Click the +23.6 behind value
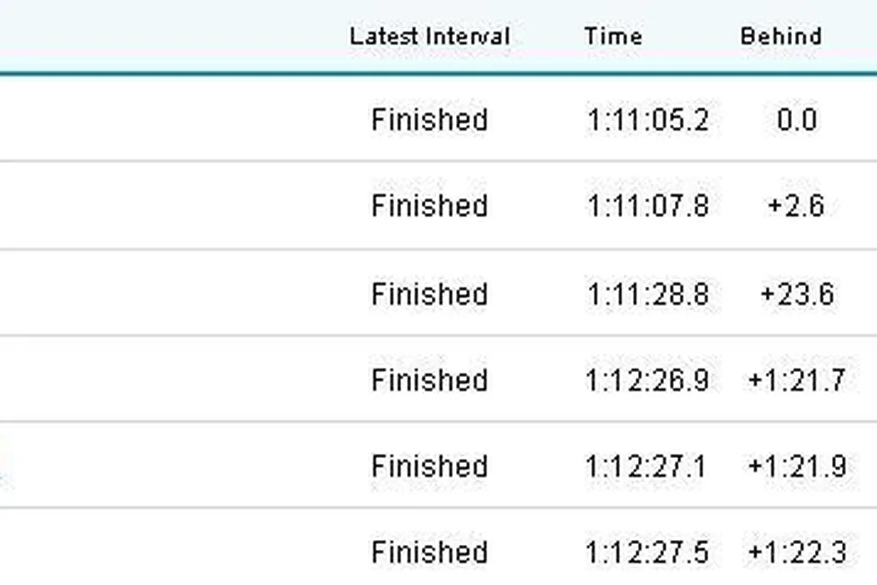 point(796,294)
